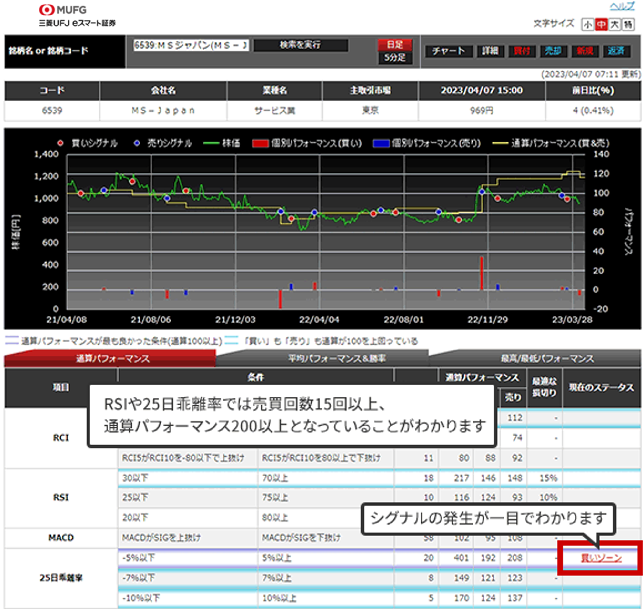Set font size to 特

(x=628, y=25)
